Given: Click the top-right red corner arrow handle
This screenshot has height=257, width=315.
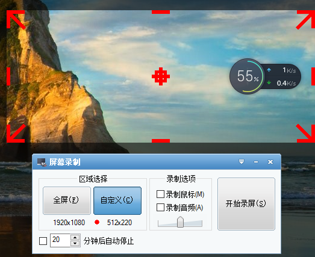Looking at the screenshot, I should click(305, 20).
